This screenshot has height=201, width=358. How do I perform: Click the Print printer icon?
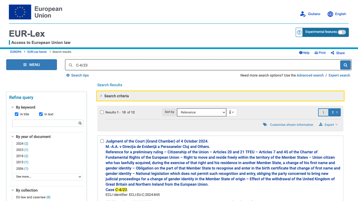(316, 53)
